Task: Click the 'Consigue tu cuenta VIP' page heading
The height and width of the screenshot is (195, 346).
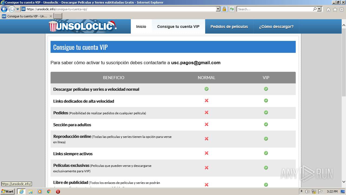Action: click(x=81, y=47)
